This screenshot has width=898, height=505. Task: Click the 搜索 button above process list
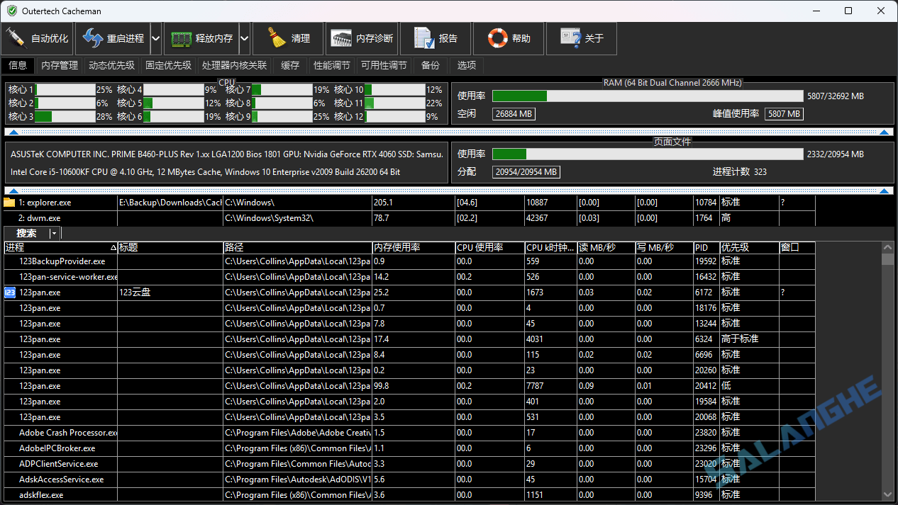[26, 234]
